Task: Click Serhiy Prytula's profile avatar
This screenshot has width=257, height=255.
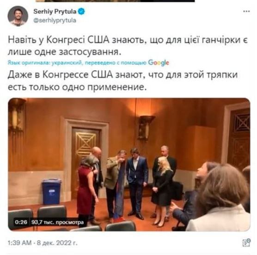Action: click(x=18, y=16)
